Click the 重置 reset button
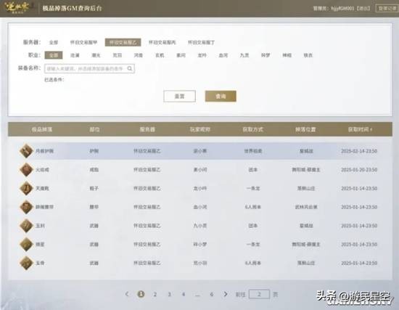 tap(180, 97)
